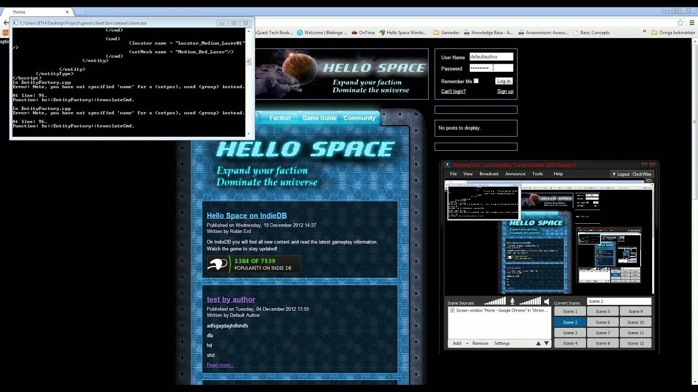Mute the microphone icon
Screen dimensions: 698x392
pyautogui.click(x=512, y=302)
